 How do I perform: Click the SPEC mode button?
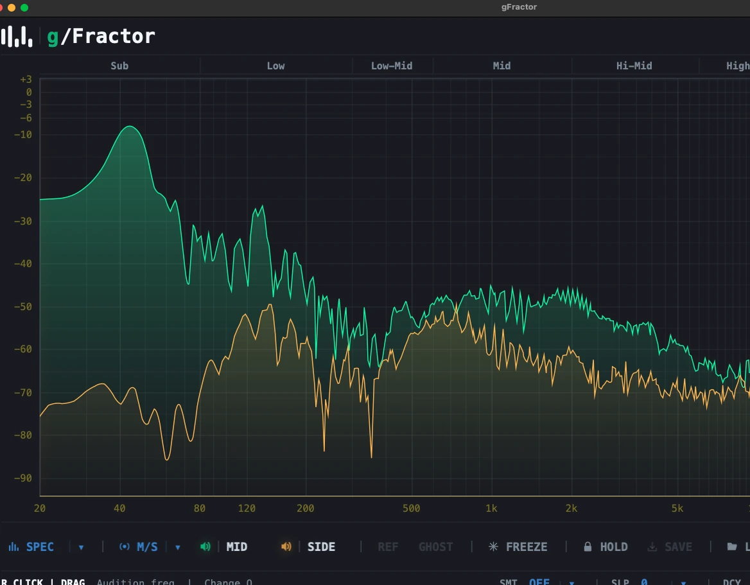pyautogui.click(x=40, y=546)
